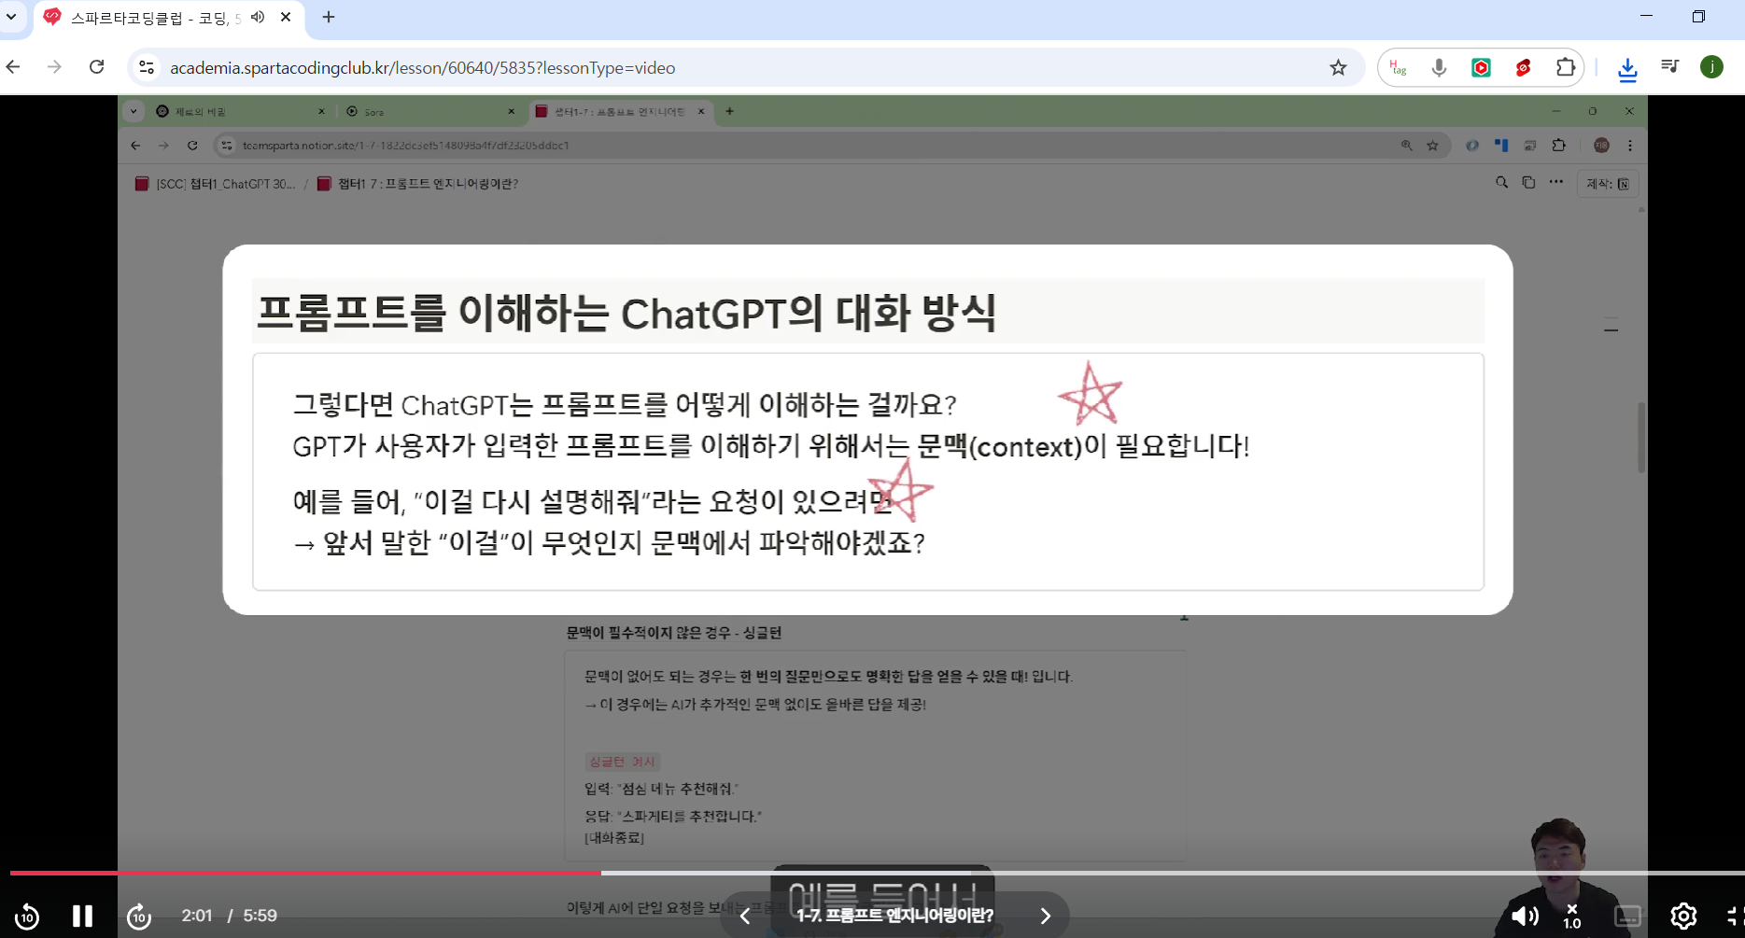This screenshot has width=1745, height=938.
Task: Open a new browser tab
Action: pyautogui.click(x=329, y=17)
